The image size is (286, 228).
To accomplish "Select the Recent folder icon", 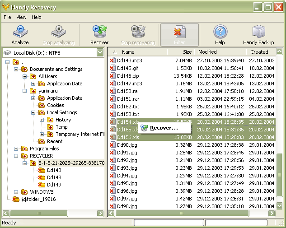I will pos(42,141).
